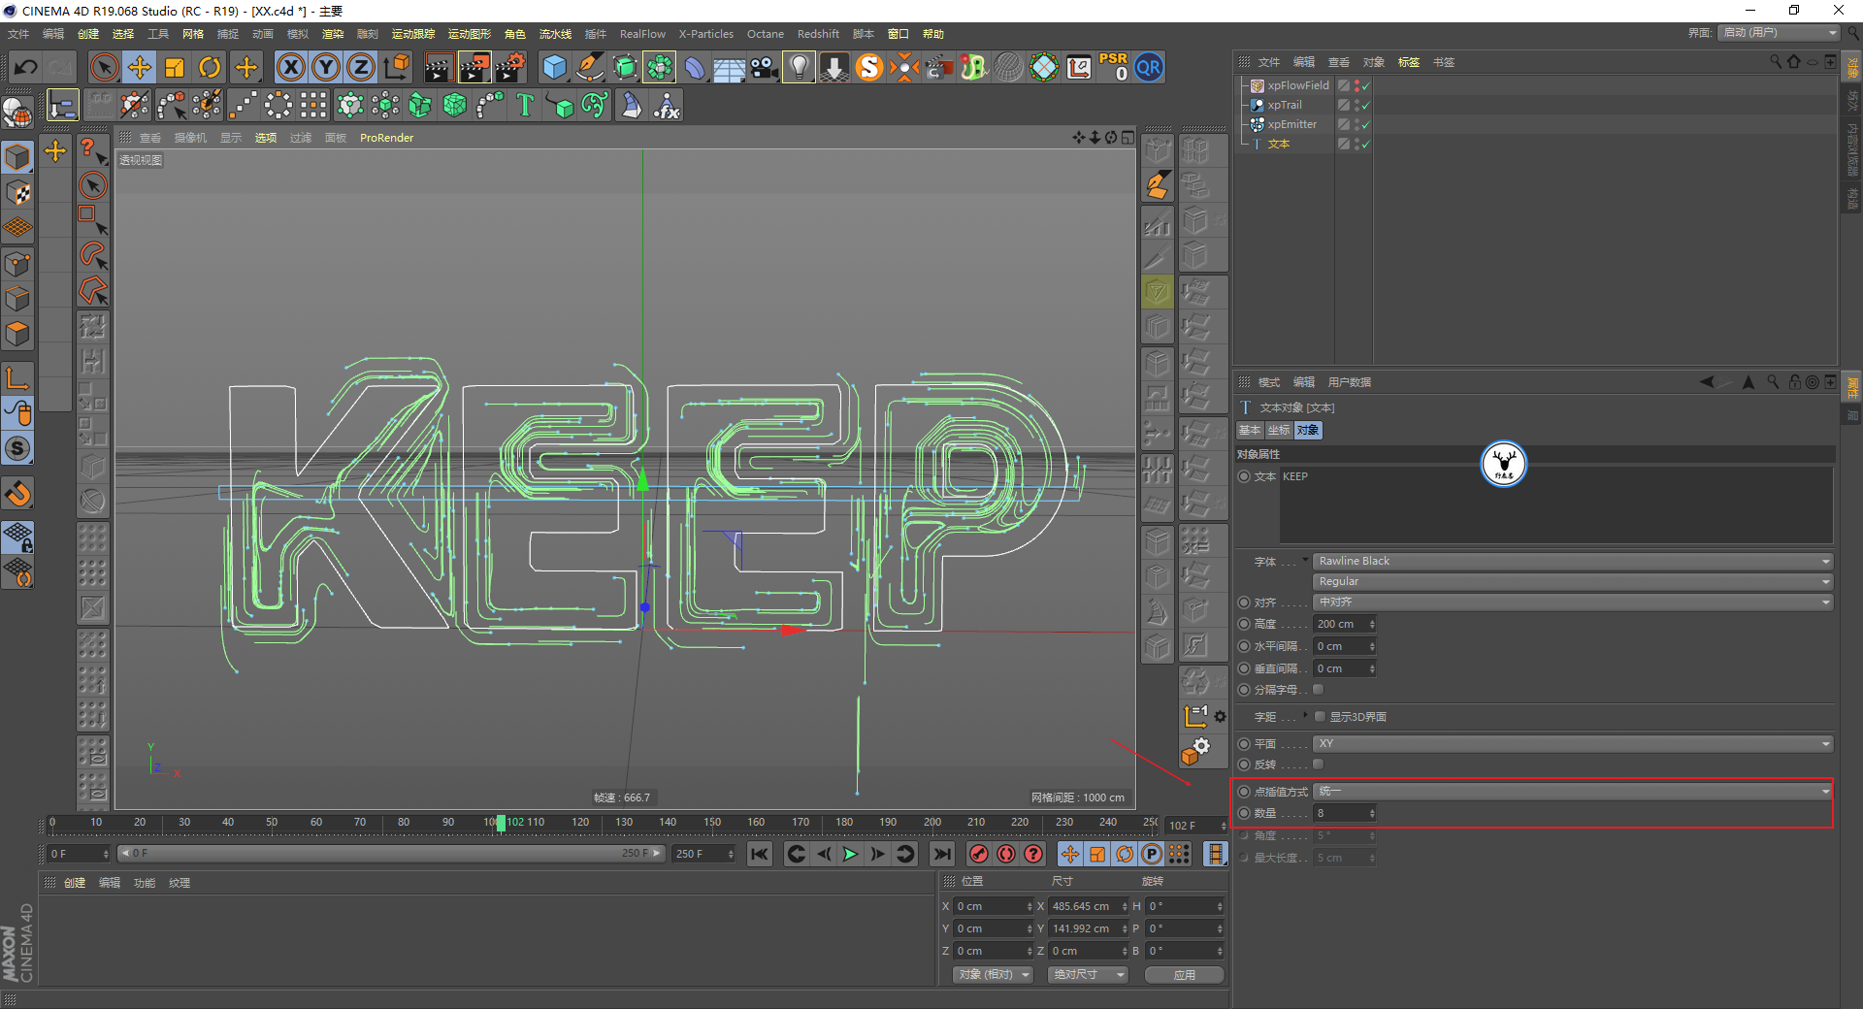
Task: Activate the Scale tool in top toolbar
Action: pyautogui.click(x=175, y=67)
